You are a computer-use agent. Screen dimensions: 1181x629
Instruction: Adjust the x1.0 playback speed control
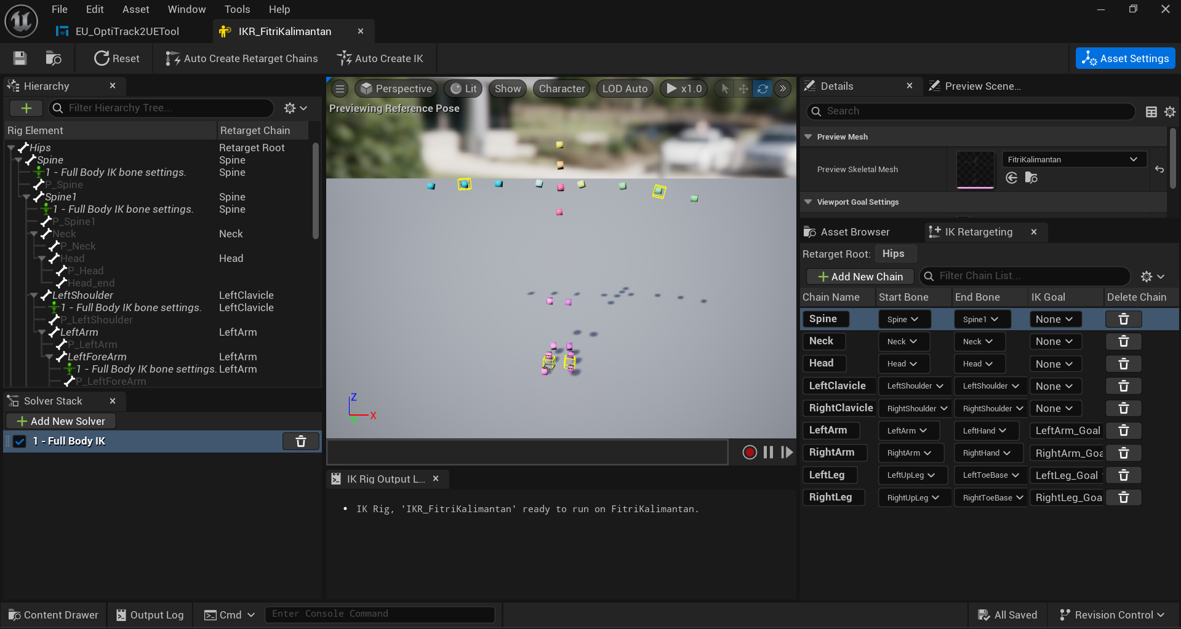(683, 88)
